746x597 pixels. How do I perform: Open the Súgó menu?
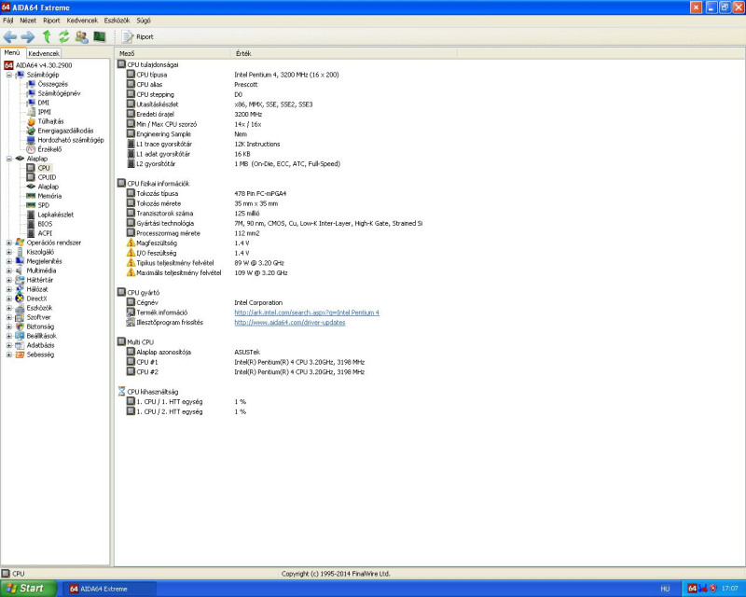click(x=144, y=21)
